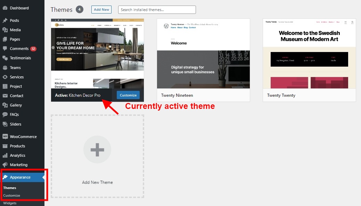Click the Add New button

click(x=101, y=10)
